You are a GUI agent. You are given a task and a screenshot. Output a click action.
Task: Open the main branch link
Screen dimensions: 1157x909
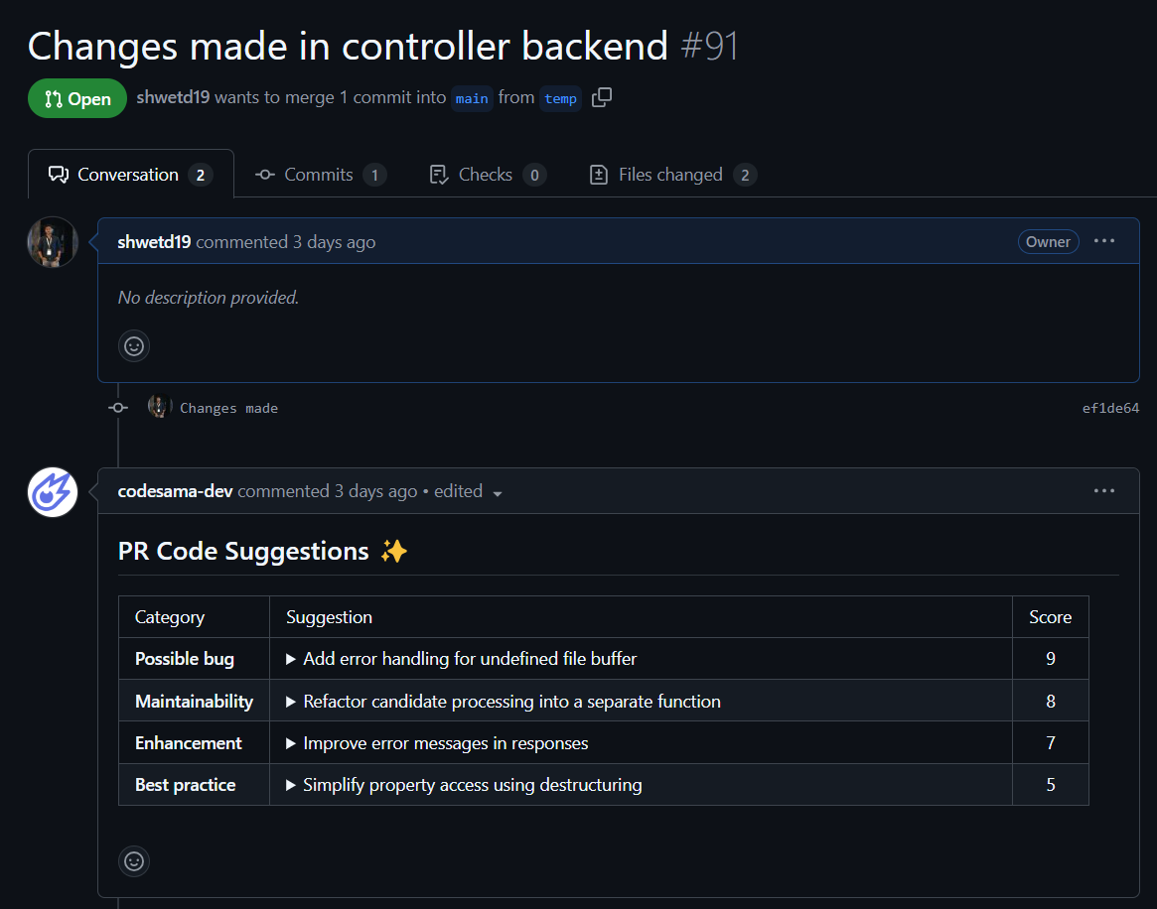tap(472, 98)
